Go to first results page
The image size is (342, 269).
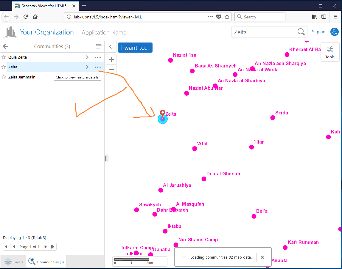(x=7, y=247)
